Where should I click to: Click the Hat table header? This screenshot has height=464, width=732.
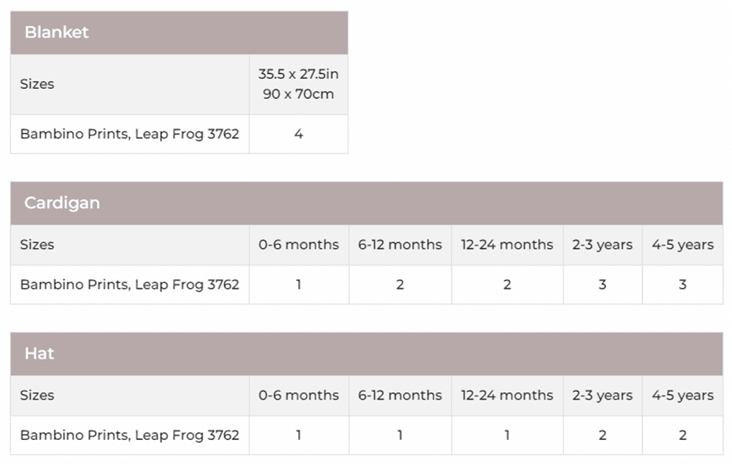(40, 353)
